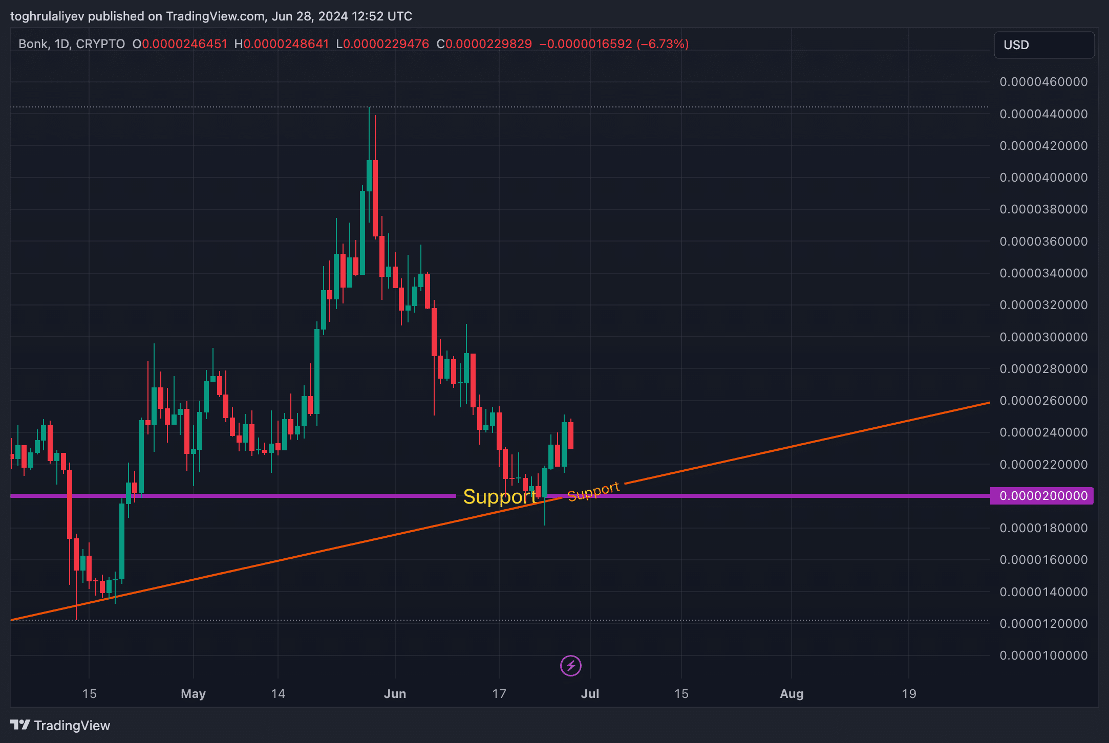Click the May date axis label
Screen dimensions: 1109x743
coord(194,694)
